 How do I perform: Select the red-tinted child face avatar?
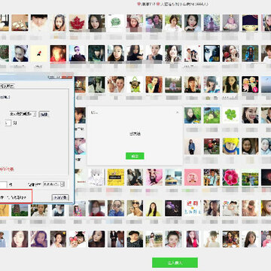[58, 53]
